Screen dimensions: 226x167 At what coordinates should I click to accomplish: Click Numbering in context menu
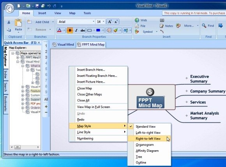[x=98, y=139]
